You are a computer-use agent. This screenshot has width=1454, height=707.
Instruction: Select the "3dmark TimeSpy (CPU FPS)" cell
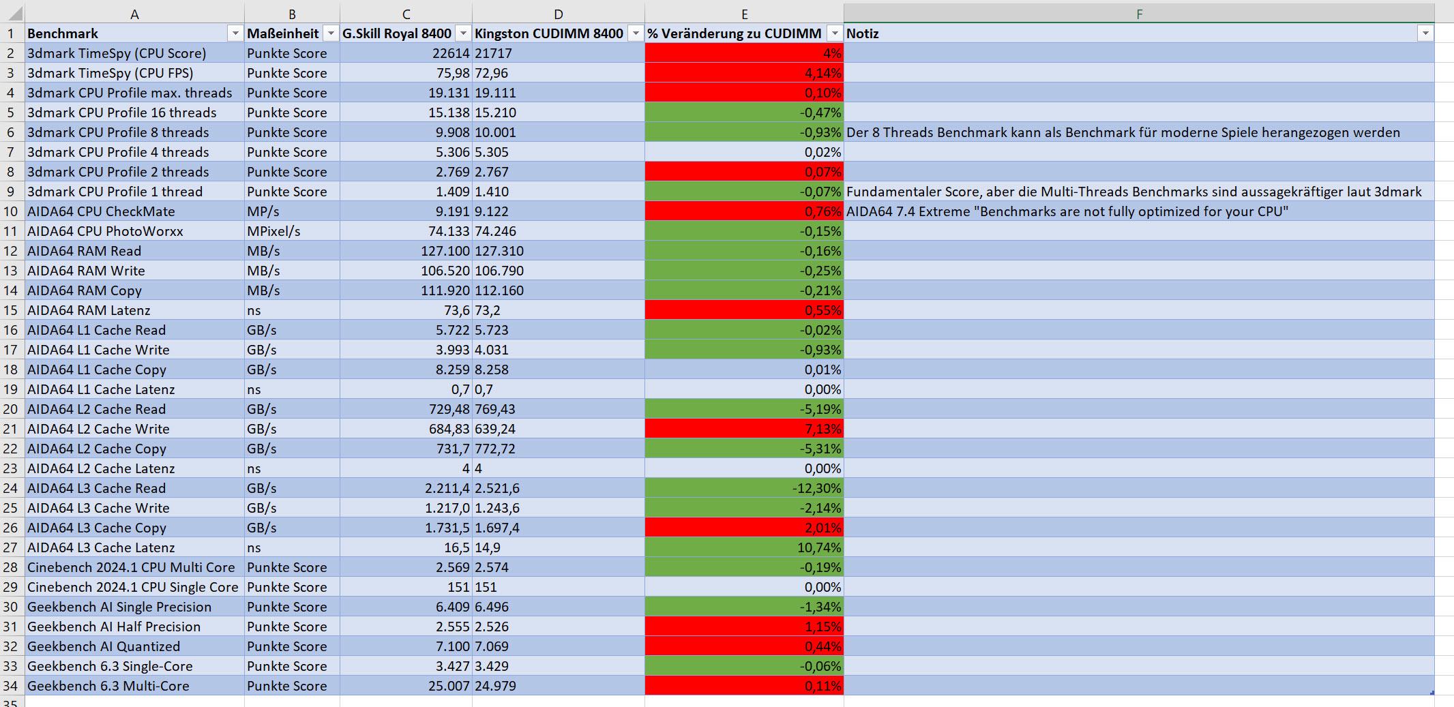click(134, 73)
